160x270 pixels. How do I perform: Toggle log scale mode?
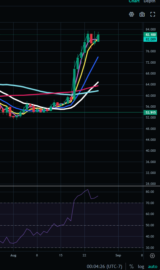pos(141,267)
